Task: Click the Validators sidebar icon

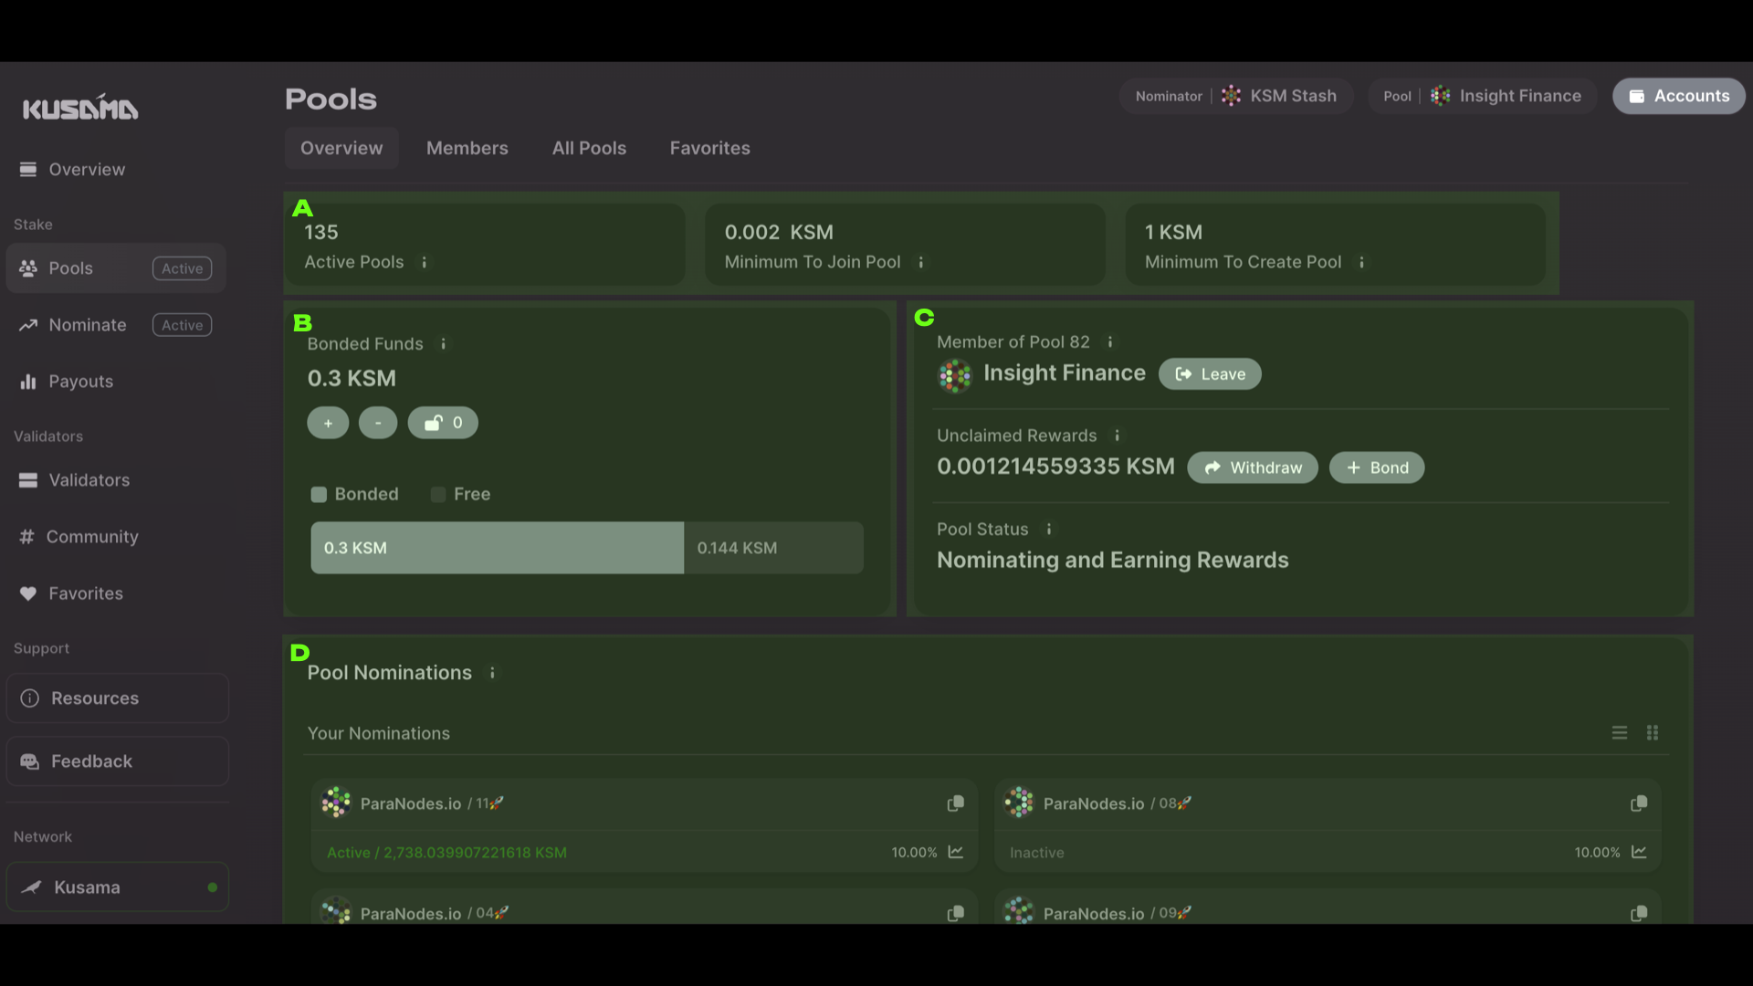Action: coord(28,480)
